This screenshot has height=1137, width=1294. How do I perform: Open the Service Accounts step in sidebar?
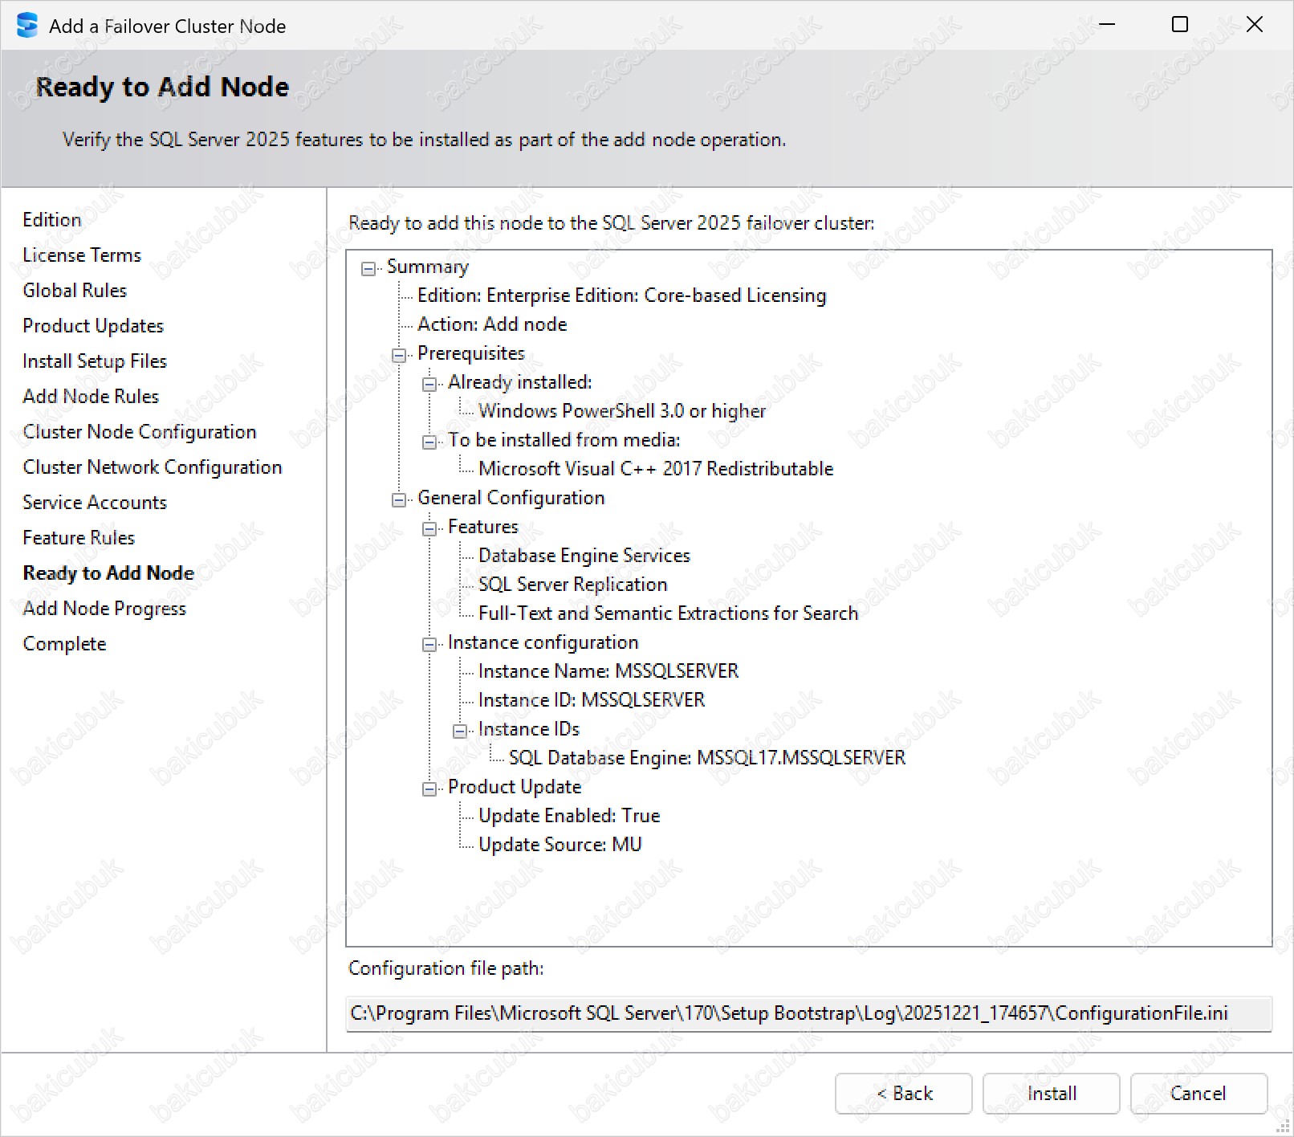click(x=95, y=503)
